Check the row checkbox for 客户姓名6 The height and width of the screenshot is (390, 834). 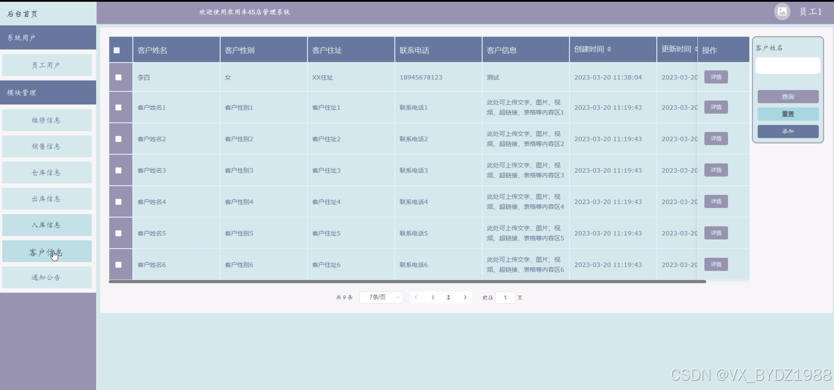pos(118,265)
